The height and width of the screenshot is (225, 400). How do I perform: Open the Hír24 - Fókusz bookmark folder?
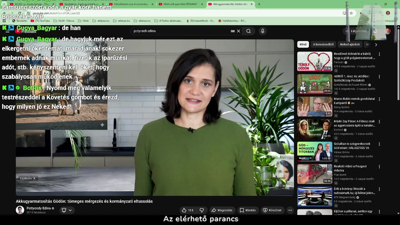coord(64,21)
